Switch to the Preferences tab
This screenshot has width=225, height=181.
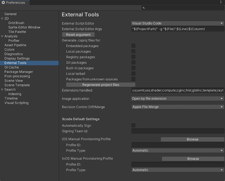15,2
